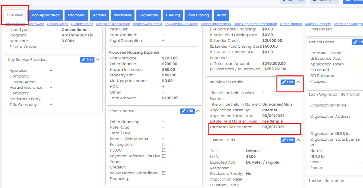
Task: Enable the Existing Lien checkbox
Action: click(163, 144)
